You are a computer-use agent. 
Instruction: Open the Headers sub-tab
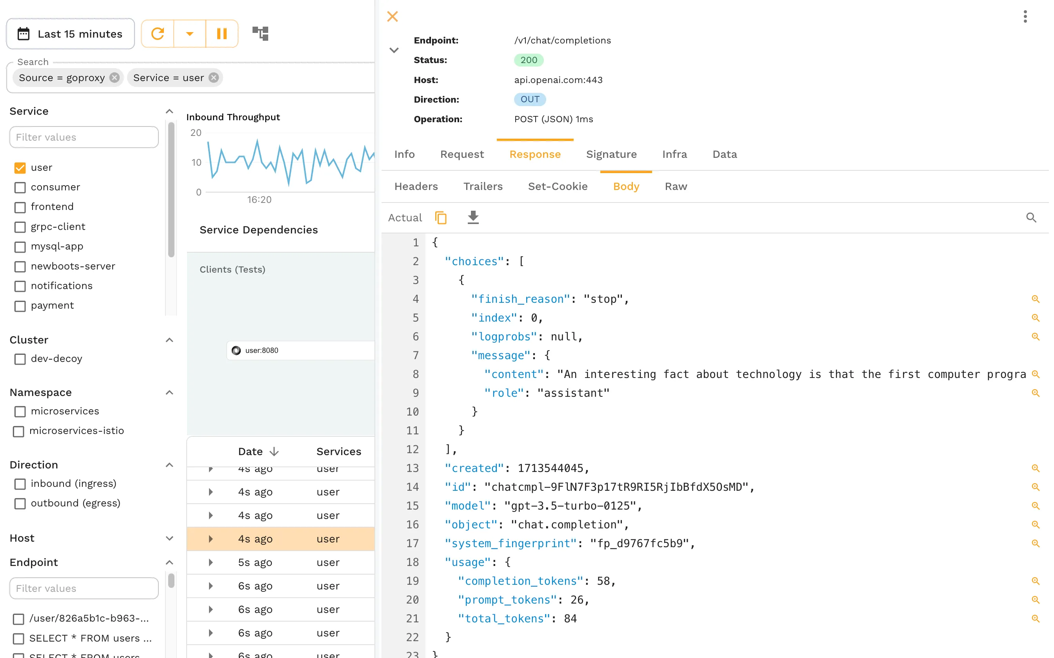pos(416,186)
